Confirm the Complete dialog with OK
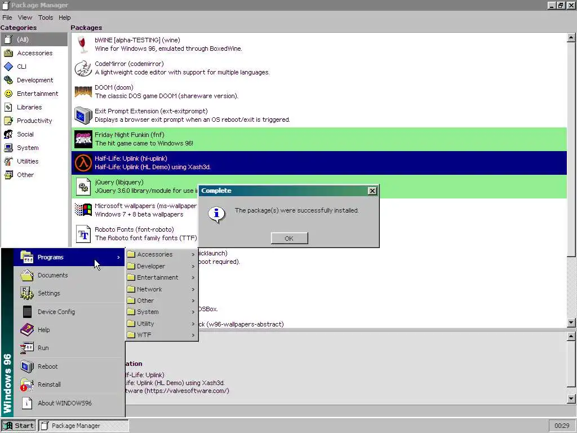The image size is (577, 433). 289,238
